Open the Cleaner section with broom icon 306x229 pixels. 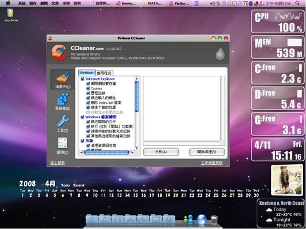63,79
